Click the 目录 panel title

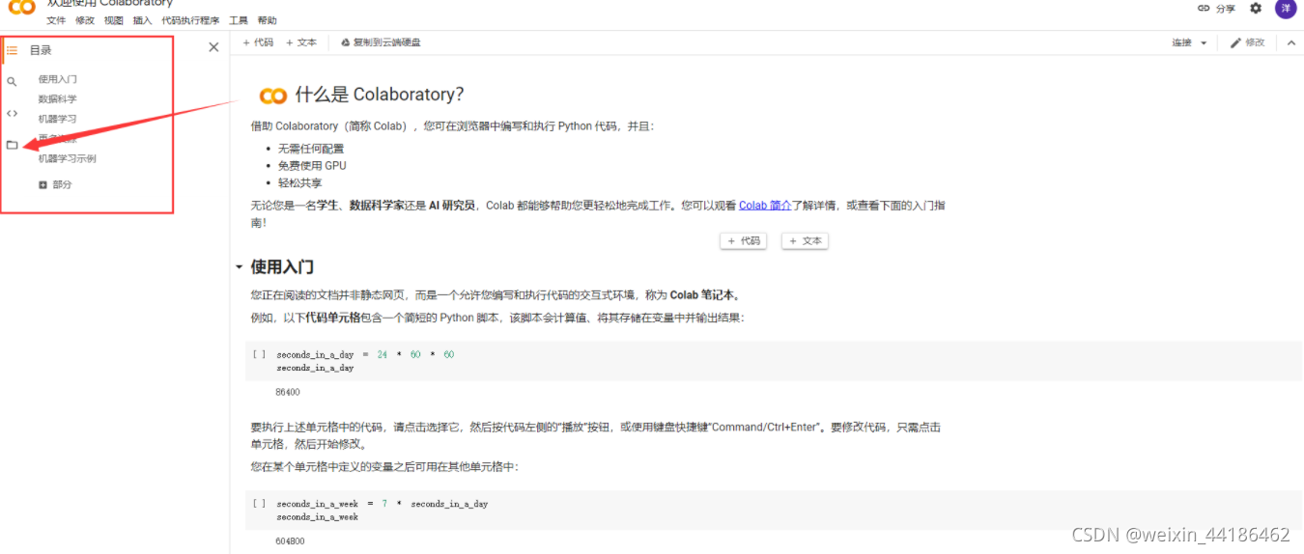coord(41,50)
